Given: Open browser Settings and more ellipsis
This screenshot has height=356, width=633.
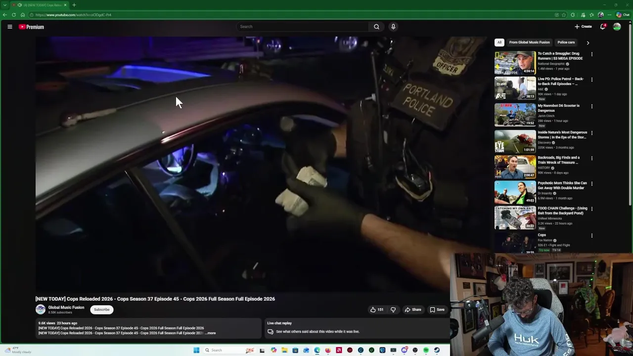Looking at the screenshot, I should click(609, 15).
